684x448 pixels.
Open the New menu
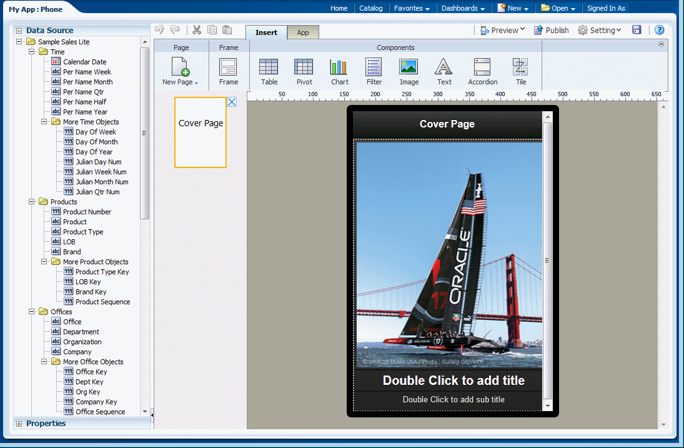(513, 8)
